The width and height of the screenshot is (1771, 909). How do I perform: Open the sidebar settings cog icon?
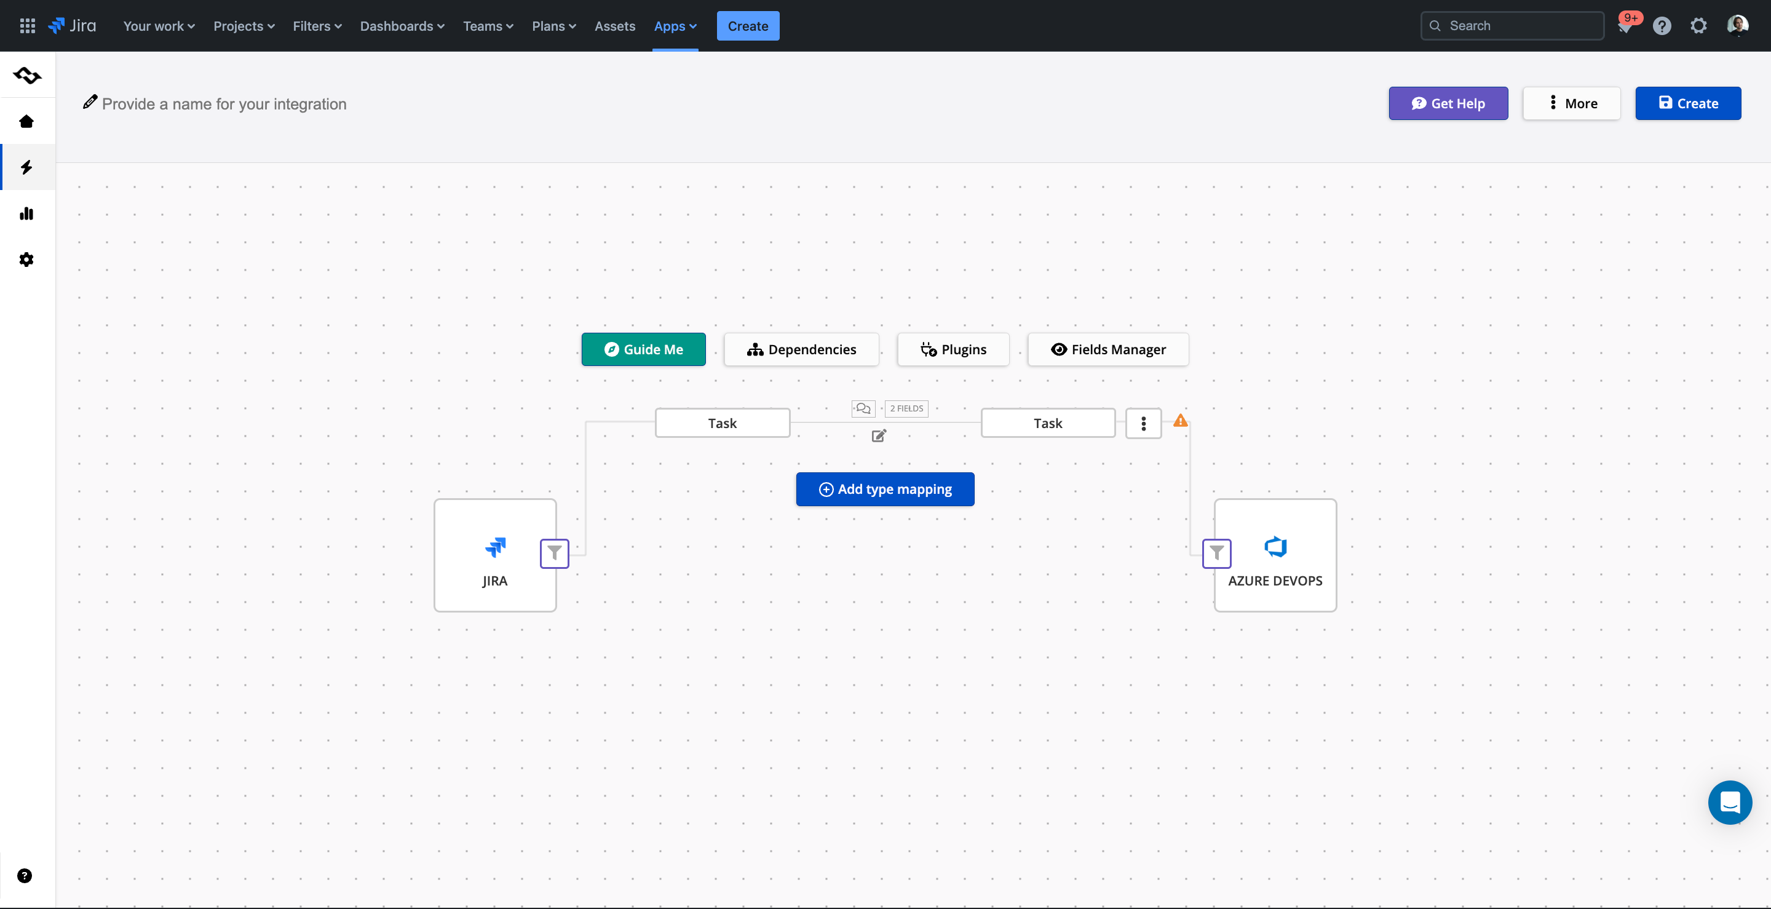click(26, 259)
